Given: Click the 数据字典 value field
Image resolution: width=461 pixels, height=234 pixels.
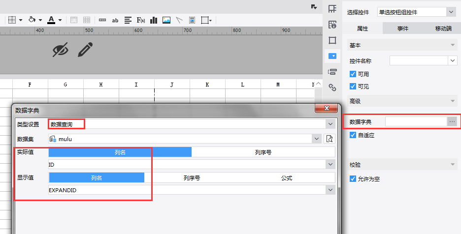Looking at the screenshot, I should coord(416,121).
